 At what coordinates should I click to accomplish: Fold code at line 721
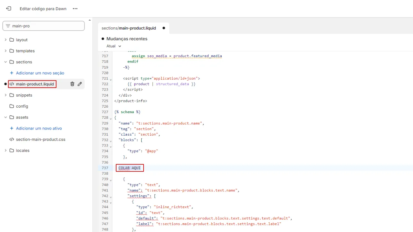click(x=111, y=79)
